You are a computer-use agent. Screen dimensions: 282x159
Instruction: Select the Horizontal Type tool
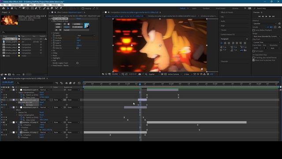tap(40, 8)
